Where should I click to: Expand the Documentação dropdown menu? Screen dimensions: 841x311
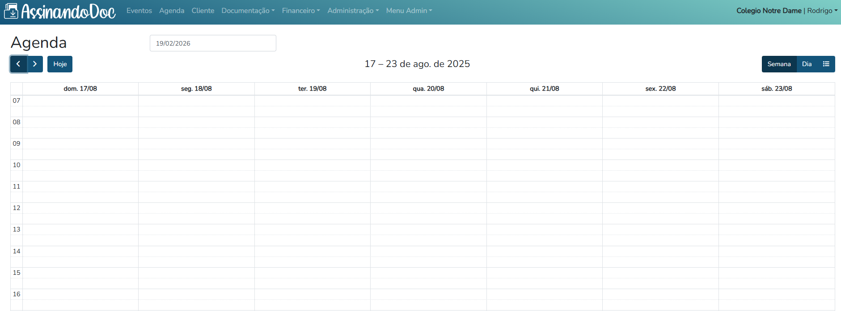tap(248, 11)
